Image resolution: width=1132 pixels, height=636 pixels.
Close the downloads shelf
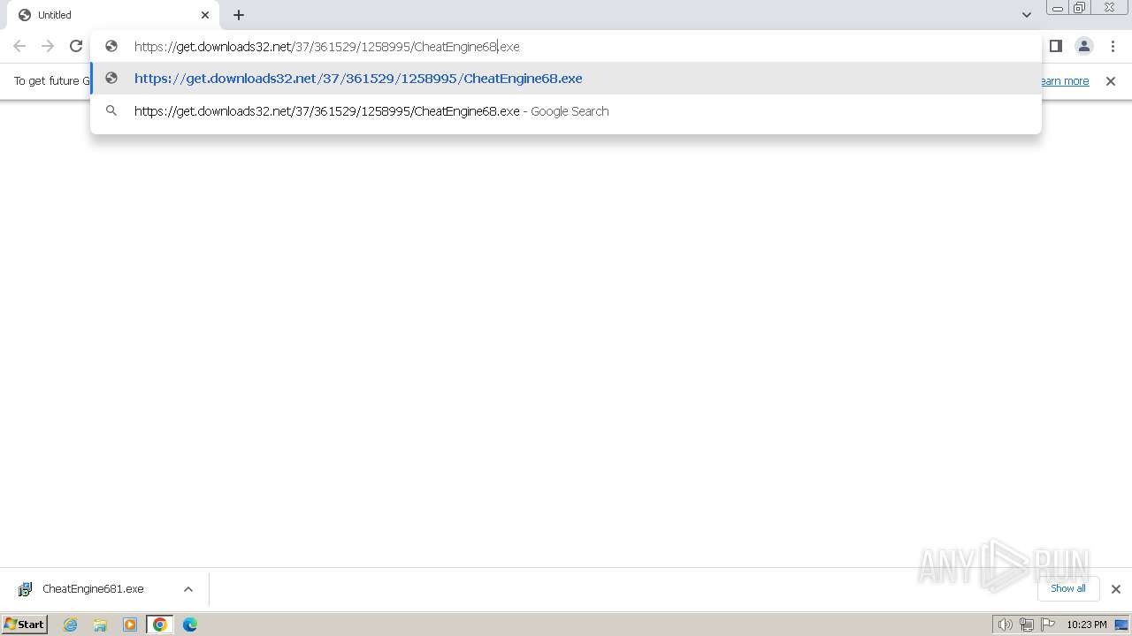[1116, 589]
